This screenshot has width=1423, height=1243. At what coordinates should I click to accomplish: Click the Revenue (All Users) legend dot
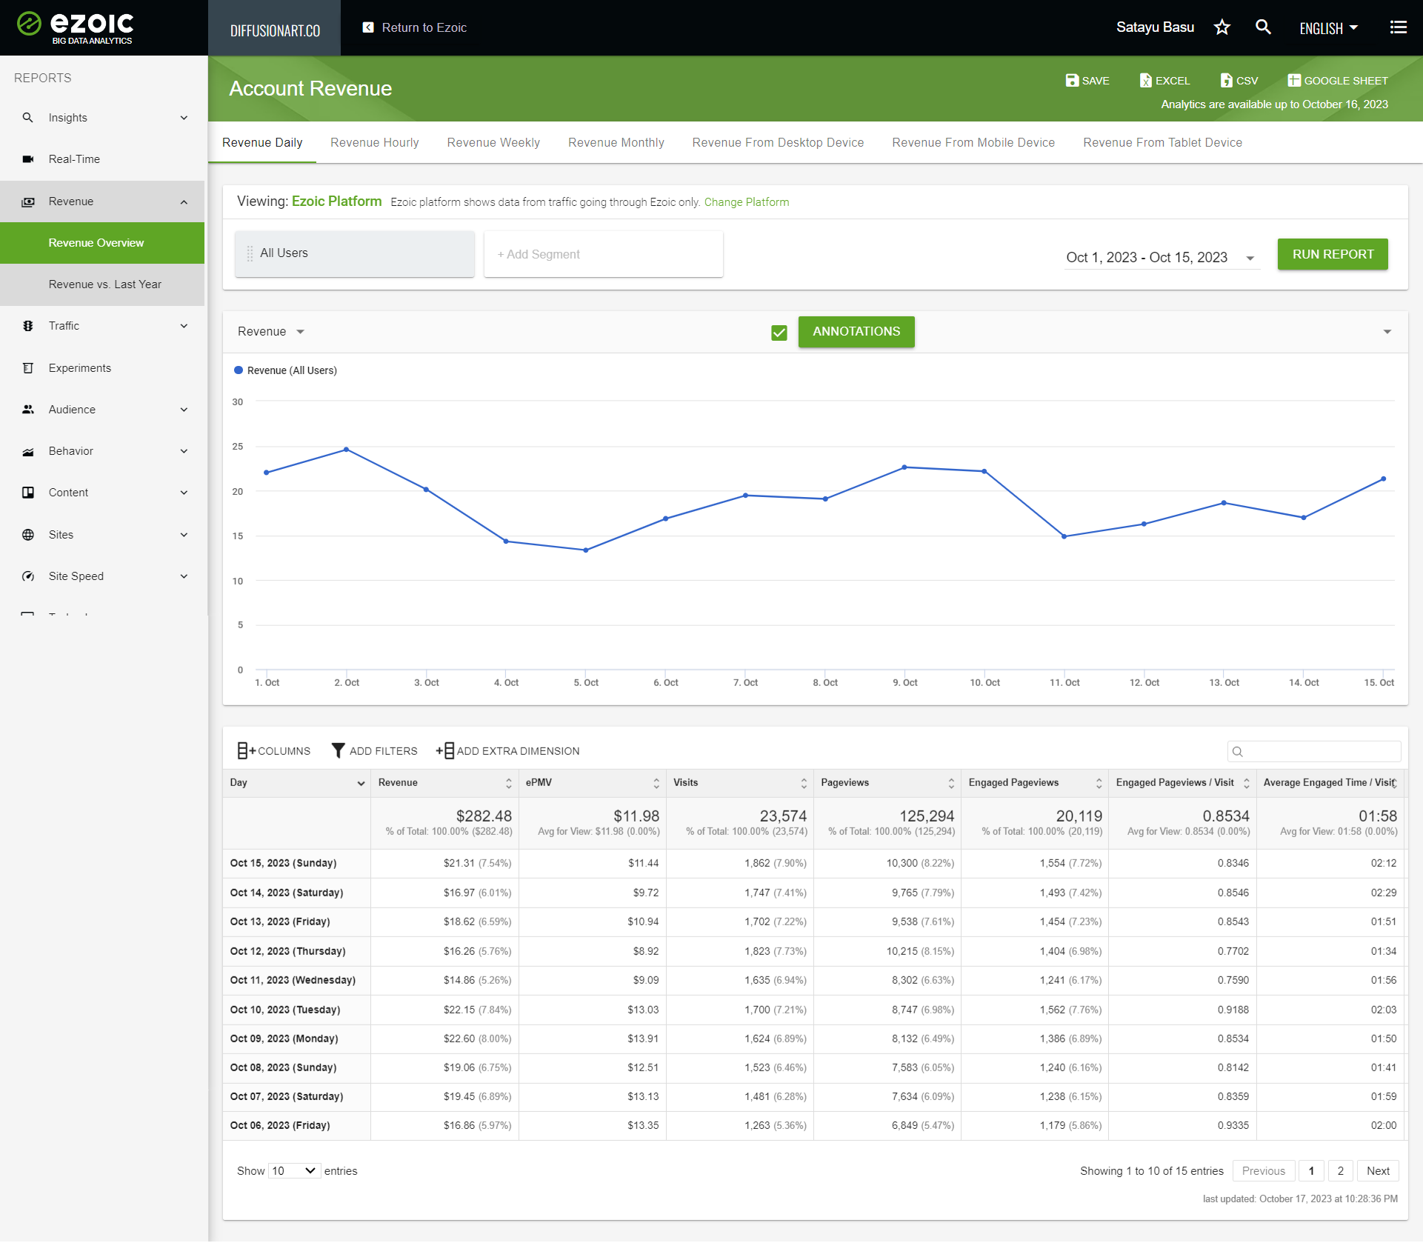point(239,370)
